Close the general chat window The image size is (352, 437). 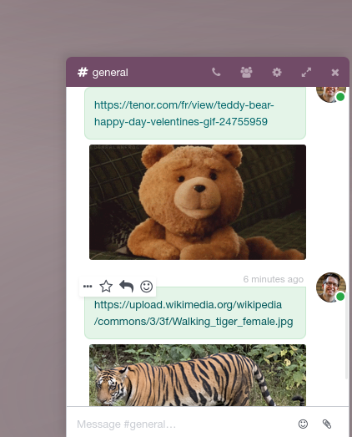tap(335, 73)
